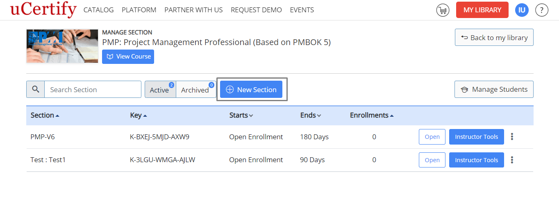Switch to the Active sections tab

coord(160,89)
